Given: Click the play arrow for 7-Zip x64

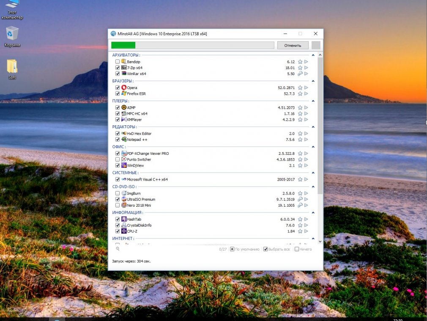Looking at the screenshot, I should click(306, 67).
